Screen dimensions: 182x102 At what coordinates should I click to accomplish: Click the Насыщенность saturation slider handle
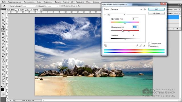[x=129, y=31]
